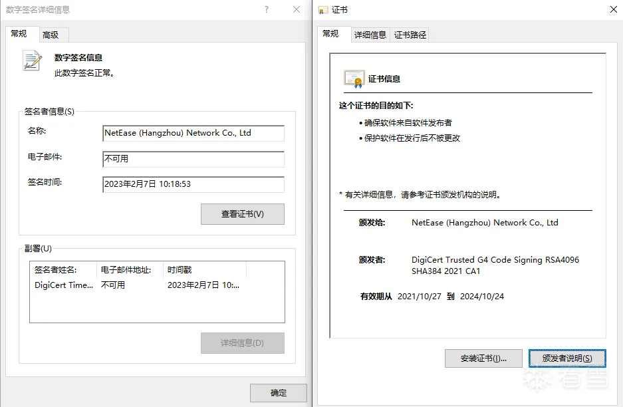Click the 颁发者 label
623x407 pixels.
(372, 260)
